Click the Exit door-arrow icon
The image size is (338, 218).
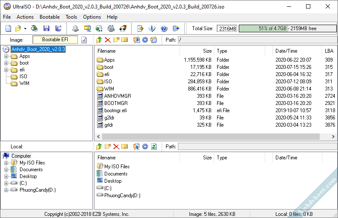176,28
